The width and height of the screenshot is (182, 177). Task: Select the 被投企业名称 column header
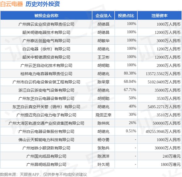pyautogui.click(x=46, y=16)
